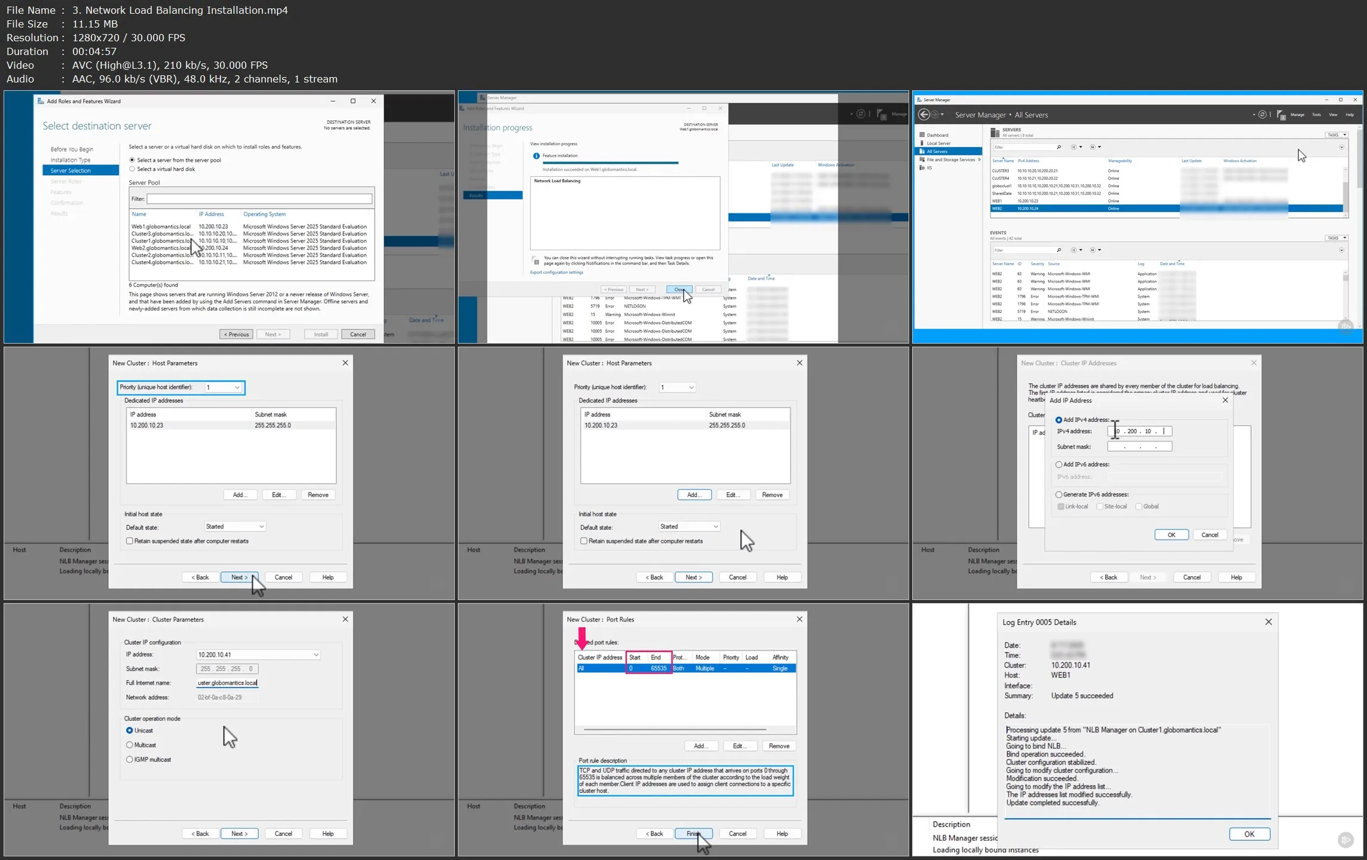The height and width of the screenshot is (860, 1367).
Task: Expand the EVENTS tile with the circled chevron
Action: pos(1341,250)
